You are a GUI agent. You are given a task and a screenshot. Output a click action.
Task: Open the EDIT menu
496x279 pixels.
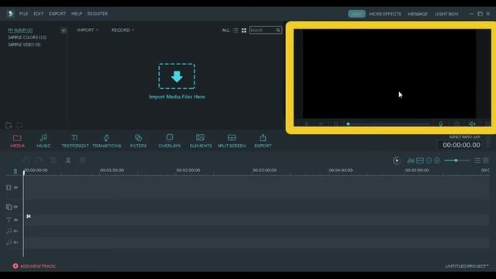click(x=39, y=14)
